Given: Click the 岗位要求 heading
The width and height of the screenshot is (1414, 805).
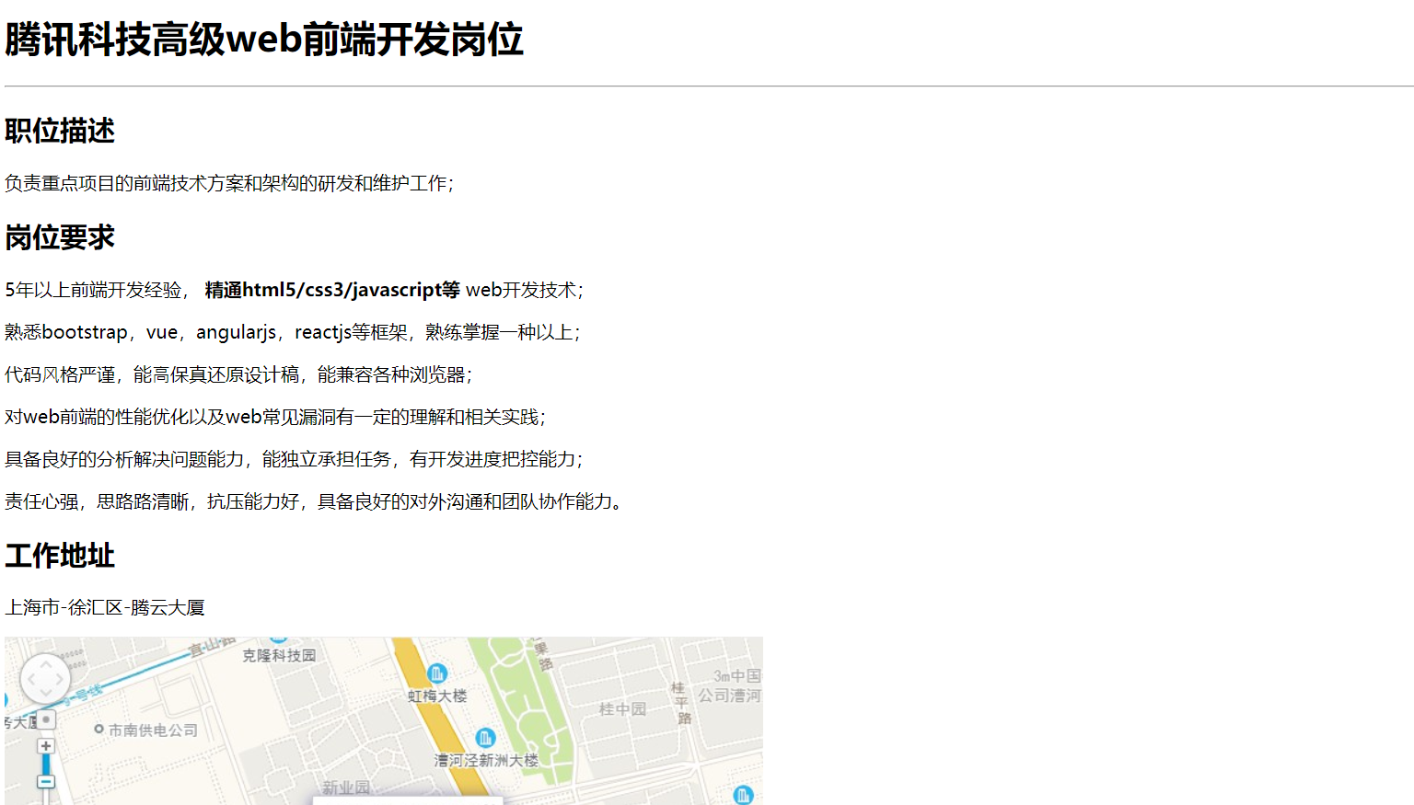Looking at the screenshot, I should [x=60, y=237].
